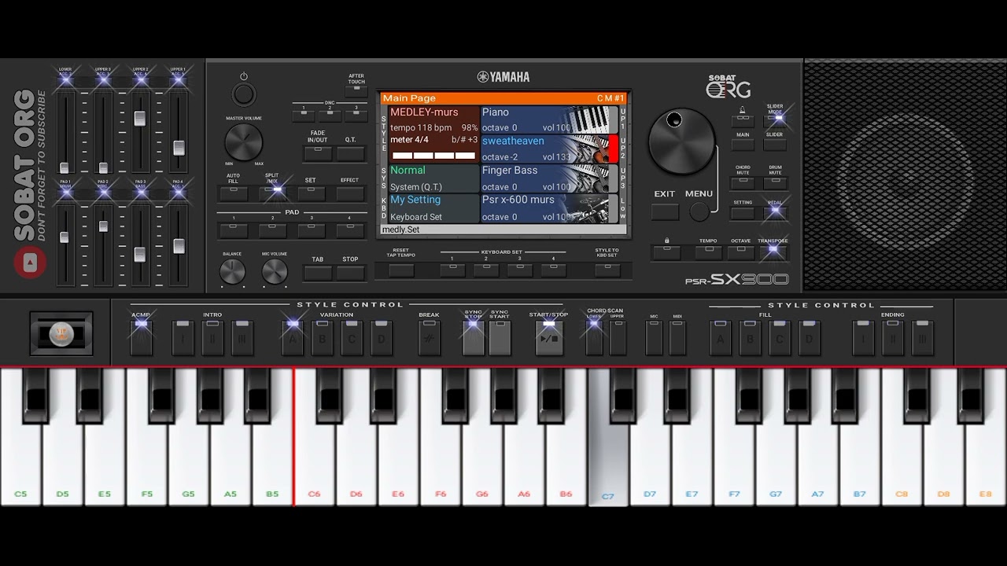Toggle Chord Mute
1007x566 pixels.
(x=743, y=183)
